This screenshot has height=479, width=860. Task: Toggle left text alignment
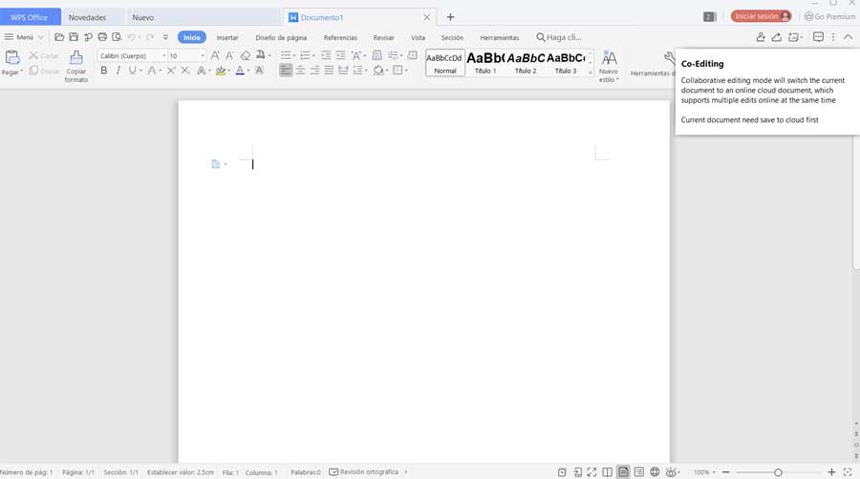pos(286,71)
